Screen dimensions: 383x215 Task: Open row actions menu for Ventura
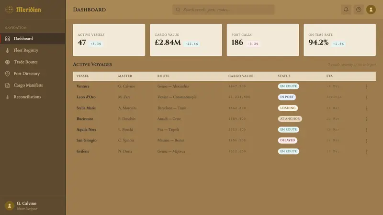tap(366, 86)
